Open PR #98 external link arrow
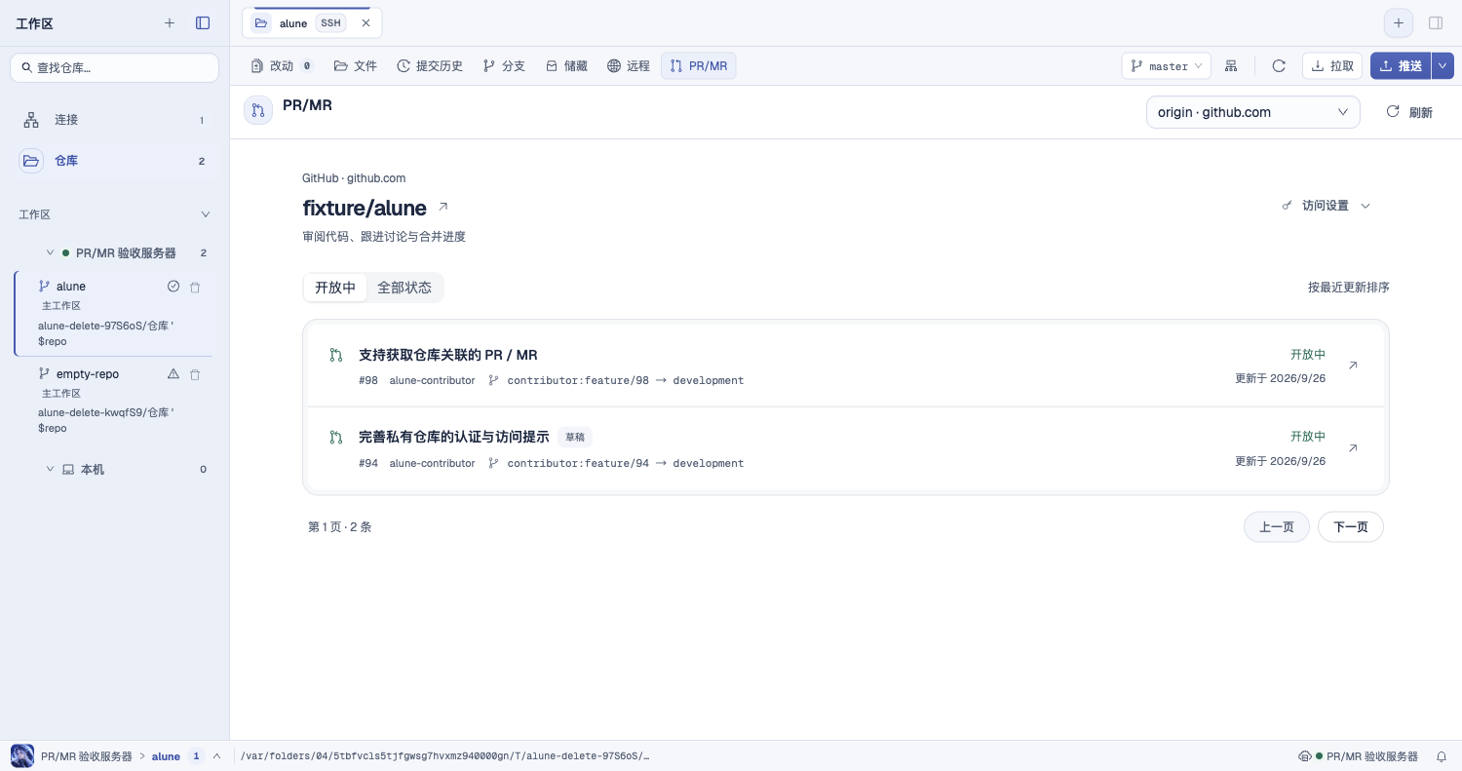Viewport: 1462px width, 771px height. click(1353, 366)
